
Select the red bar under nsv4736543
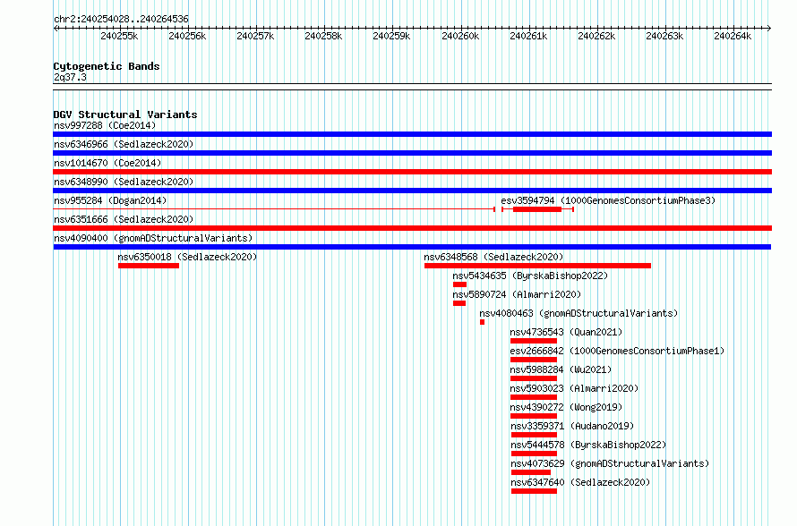click(x=534, y=341)
